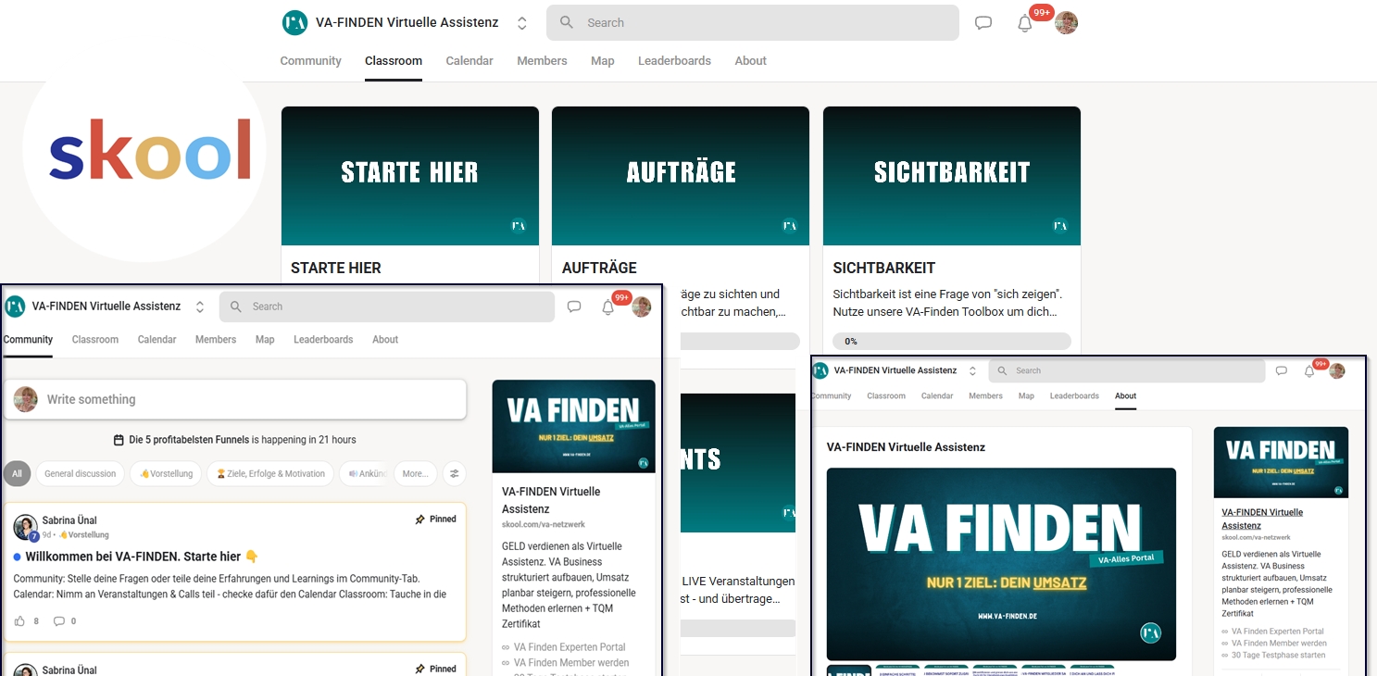This screenshot has width=1377, height=676.
Task: Expand the More... category chip in Community
Action: pos(416,473)
